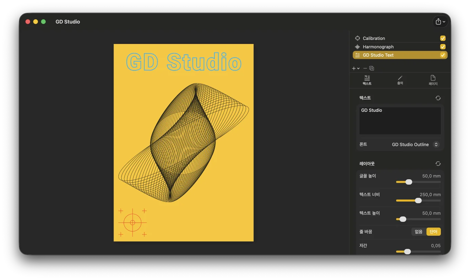Remove the selected layer with the minus button
The image size is (470, 280).
(x=365, y=68)
